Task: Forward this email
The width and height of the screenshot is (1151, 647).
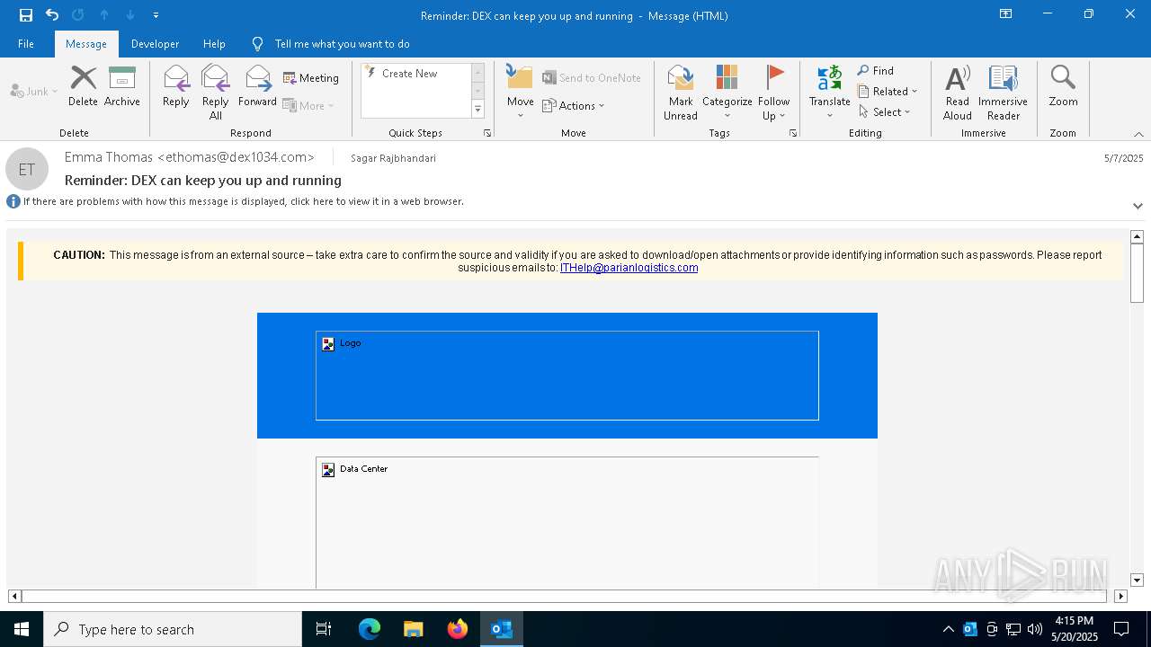Action: click(257, 86)
